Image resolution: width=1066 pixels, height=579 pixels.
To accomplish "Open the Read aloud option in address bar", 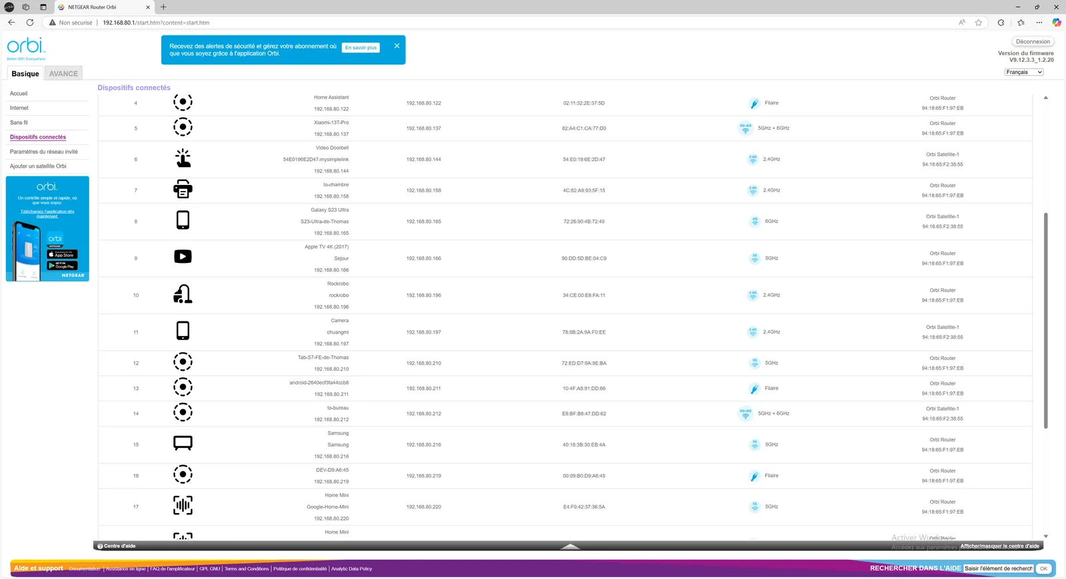I will [962, 23].
